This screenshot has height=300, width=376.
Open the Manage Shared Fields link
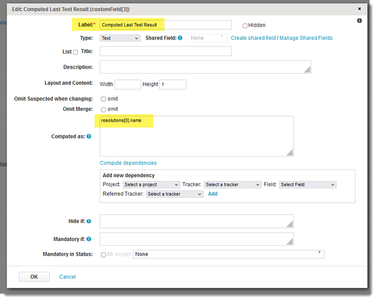pos(306,38)
